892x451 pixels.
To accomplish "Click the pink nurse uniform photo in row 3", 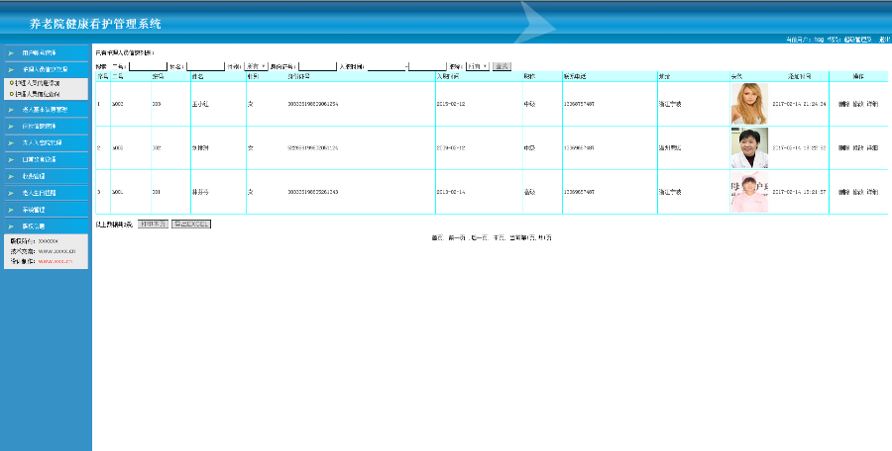I will (749, 192).
